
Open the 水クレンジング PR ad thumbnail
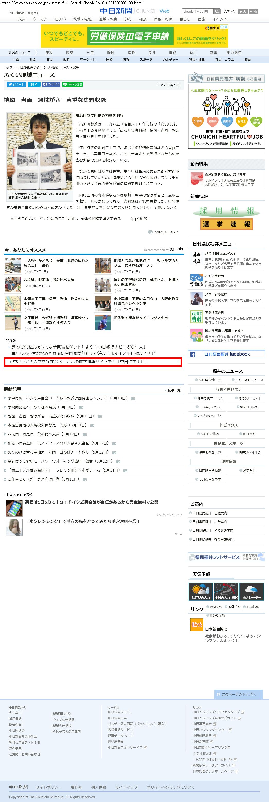(x=14, y=527)
